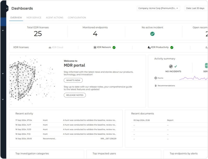208x159 pixels.
Task: Click the No Incidents radar icon
Action: (171, 66)
